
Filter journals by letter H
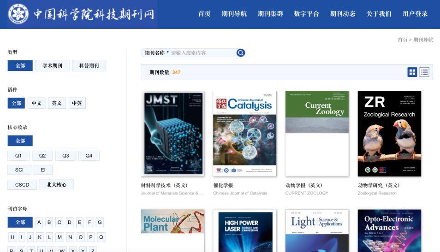(x=12, y=237)
